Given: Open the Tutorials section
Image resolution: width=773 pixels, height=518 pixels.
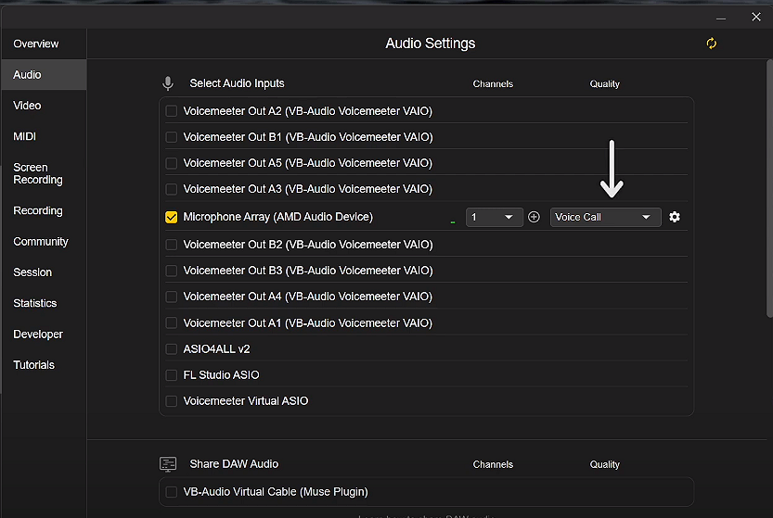Looking at the screenshot, I should (x=44, y=365).
